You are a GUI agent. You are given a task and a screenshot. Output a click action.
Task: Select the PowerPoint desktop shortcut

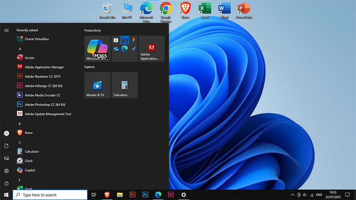pos(244,11)
